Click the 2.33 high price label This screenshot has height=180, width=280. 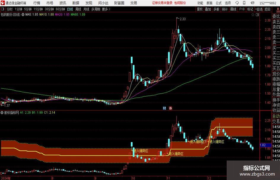183,19
